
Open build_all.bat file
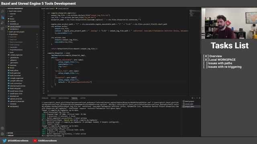click(14, 70)
